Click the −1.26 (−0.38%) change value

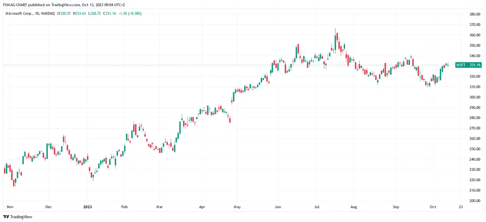[129, 13]
